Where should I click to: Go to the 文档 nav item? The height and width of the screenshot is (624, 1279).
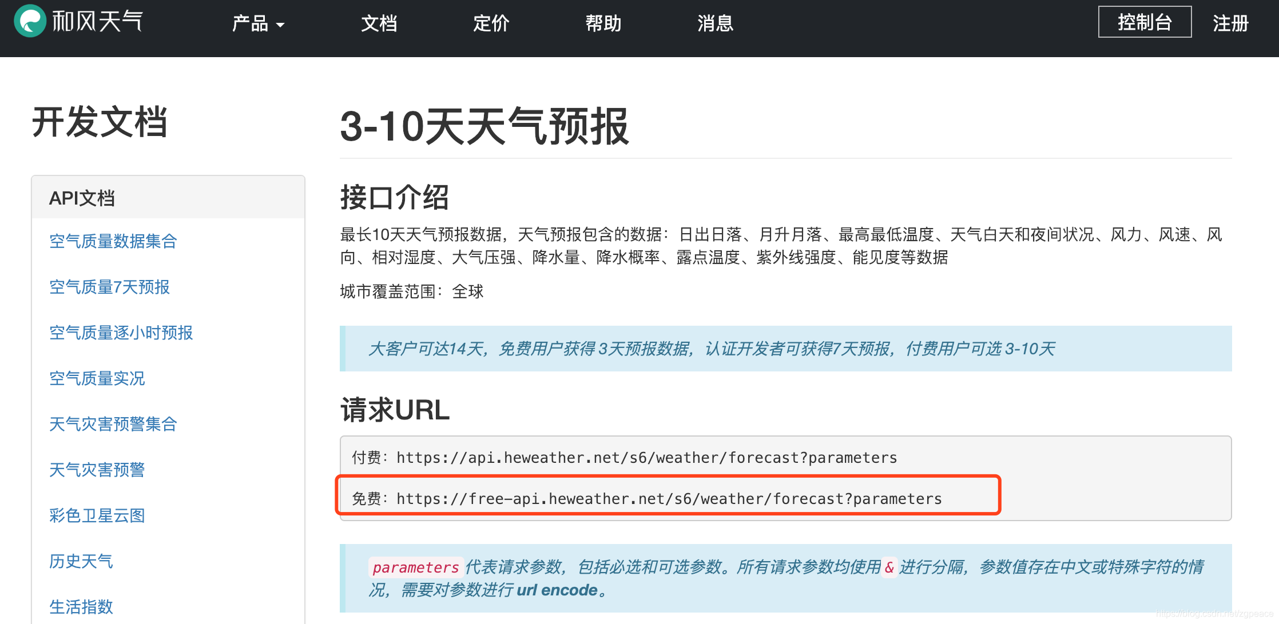tap(379, 23)
